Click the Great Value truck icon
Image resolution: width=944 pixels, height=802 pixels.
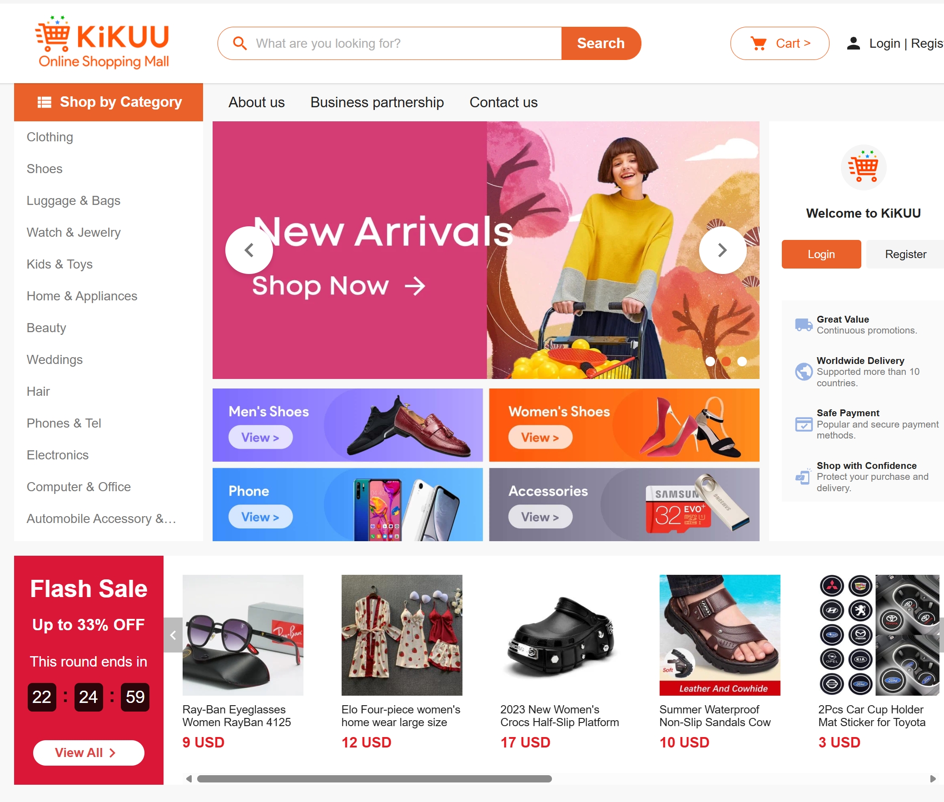coord(804,324)
